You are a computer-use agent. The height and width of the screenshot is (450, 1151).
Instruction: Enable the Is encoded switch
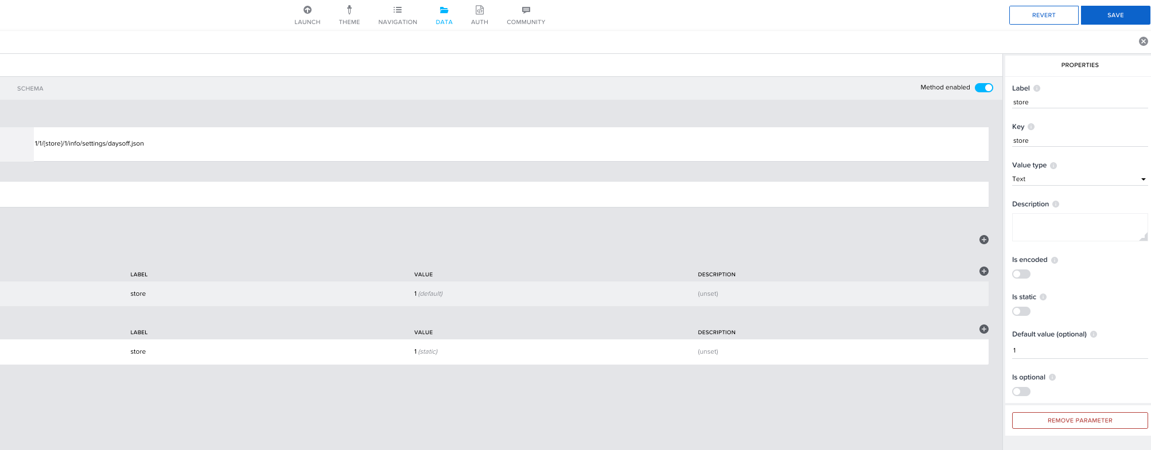click(x=1021, y=274)
